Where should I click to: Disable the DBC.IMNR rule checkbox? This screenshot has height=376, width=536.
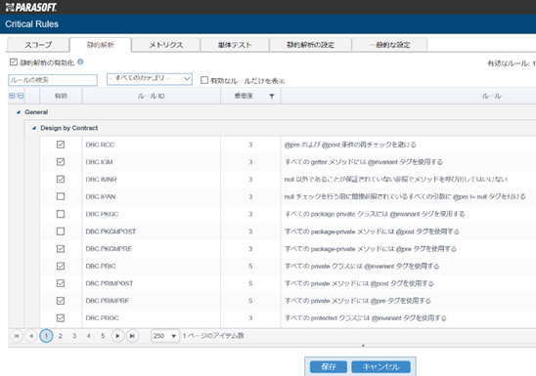[61, 179]
